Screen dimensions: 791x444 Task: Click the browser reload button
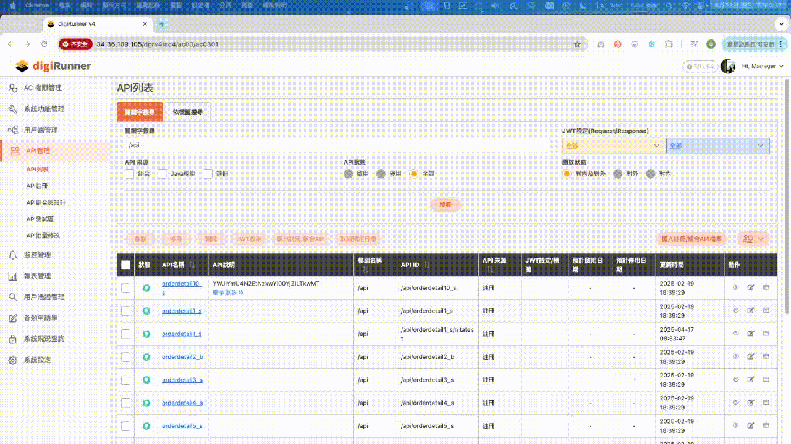click(x=44, y=44)
